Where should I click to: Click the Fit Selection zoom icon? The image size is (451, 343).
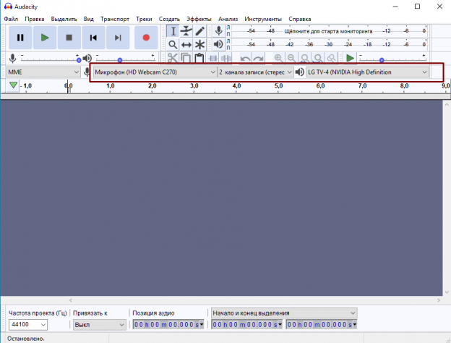[304, 58]
